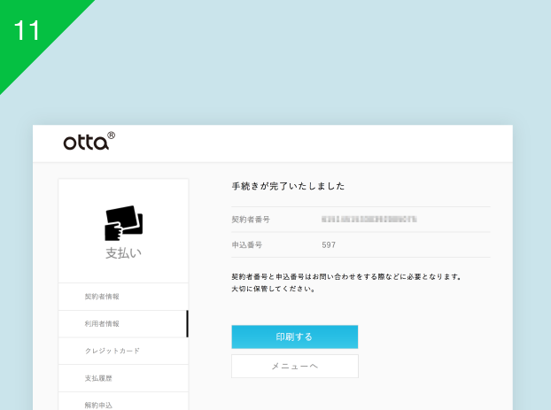Screen dimensions: 551x410
Task: Click the black active indicator beside 利用者情報
Action: [x=187, y=324]
